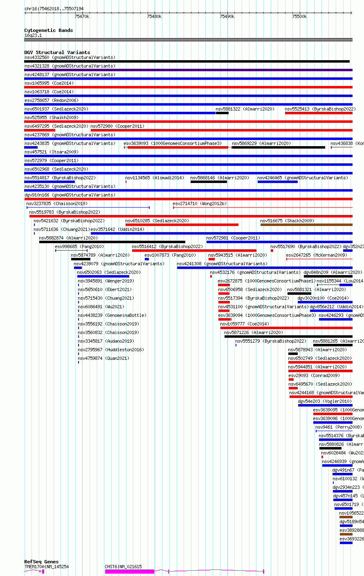Click the chr16:75462018..75507194 coordinate label
364x576 pixels.
tap(54, 9)
